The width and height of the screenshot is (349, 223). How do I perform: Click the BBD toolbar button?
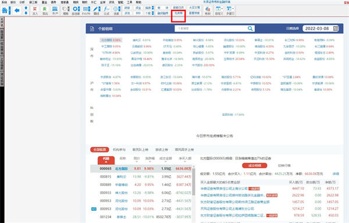[x=138, y=13]
